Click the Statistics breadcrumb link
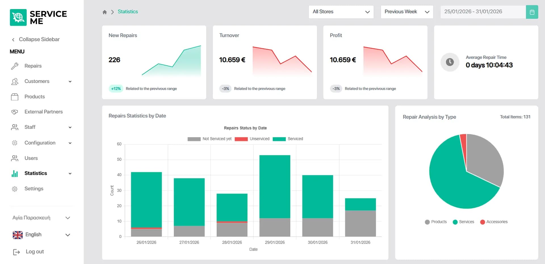Image resolution: width=545 pixels, height=264 pixels. [128, 12]
